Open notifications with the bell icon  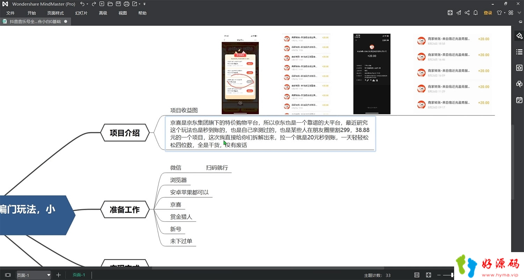point(475,13)
